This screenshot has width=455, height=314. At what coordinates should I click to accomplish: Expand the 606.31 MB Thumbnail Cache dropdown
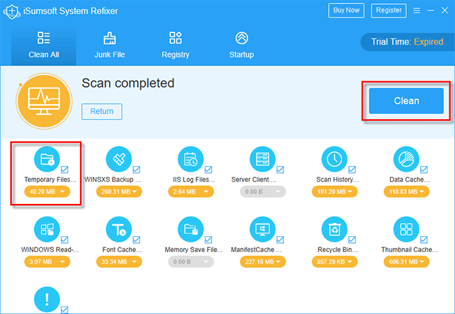[406, 262]
